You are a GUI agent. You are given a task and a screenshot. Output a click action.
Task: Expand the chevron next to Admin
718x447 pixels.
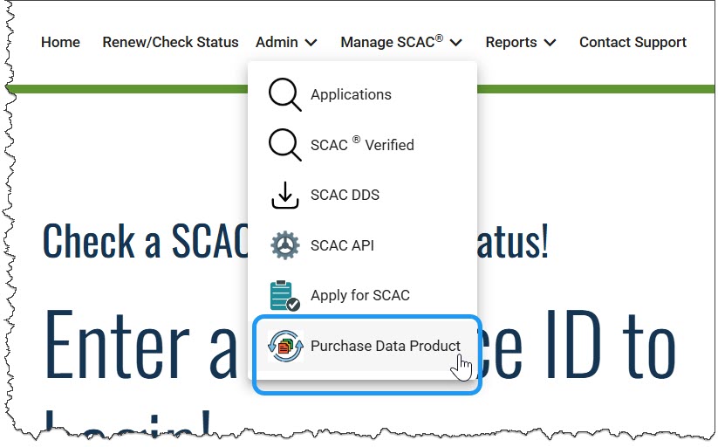click(311, 43)
